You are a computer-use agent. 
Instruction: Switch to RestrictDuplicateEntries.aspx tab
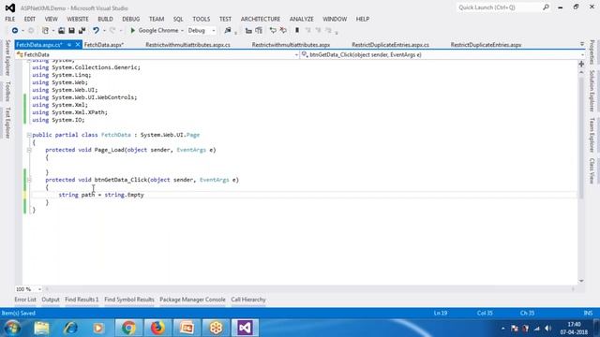click(486, 45)
